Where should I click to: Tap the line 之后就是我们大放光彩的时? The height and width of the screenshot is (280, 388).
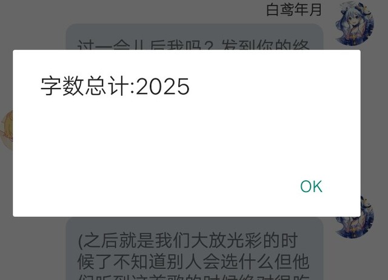pos(187,241)
